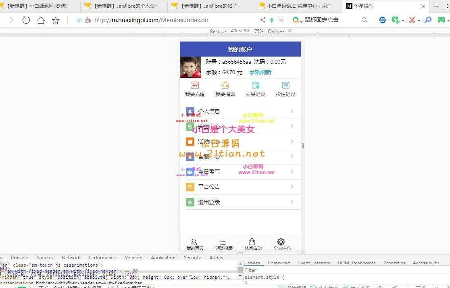Image resolution: width=450 pixels, height=288 pixels.
Task: Switch to the Network devtools tab
Action: coord(71,258)
